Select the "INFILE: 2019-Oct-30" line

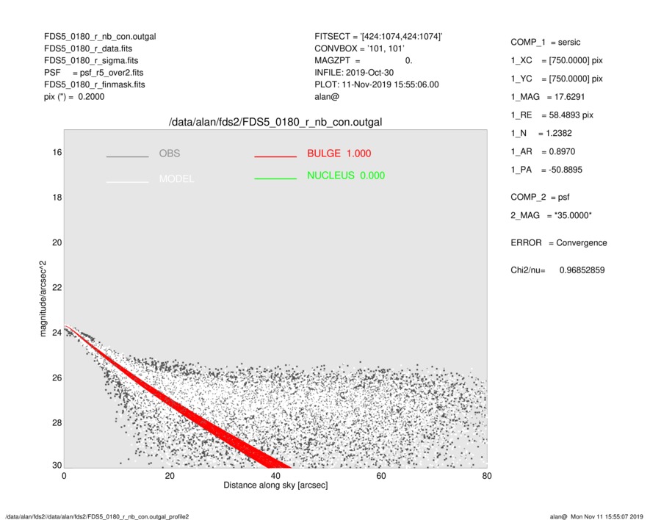click(x=354, y=73)
